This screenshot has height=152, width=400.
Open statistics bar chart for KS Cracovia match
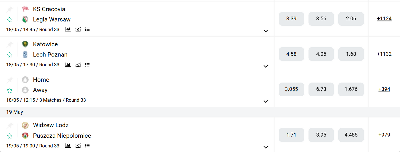coord(67,29)
